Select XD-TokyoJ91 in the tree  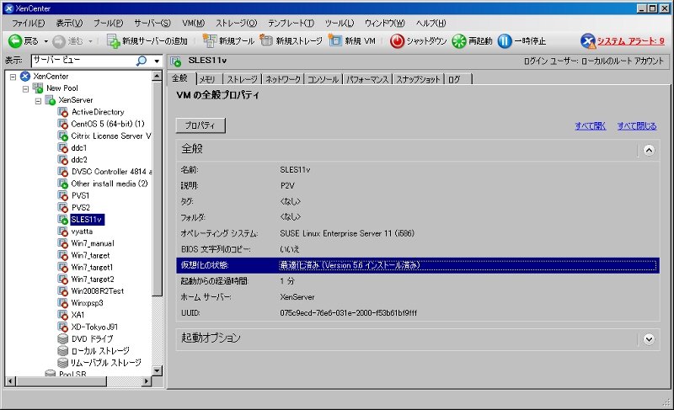(94, 327)
